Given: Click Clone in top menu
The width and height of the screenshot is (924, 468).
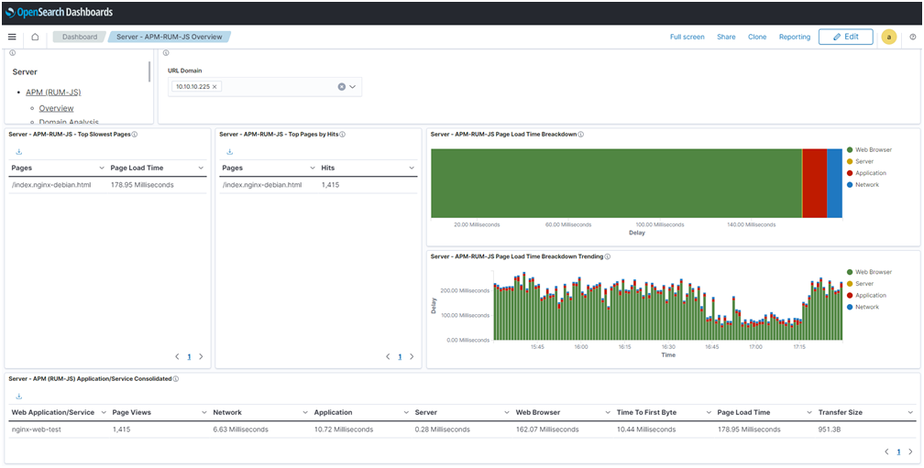Looking at the screenshot, I should pyautogui.click(x=757, y=37).
